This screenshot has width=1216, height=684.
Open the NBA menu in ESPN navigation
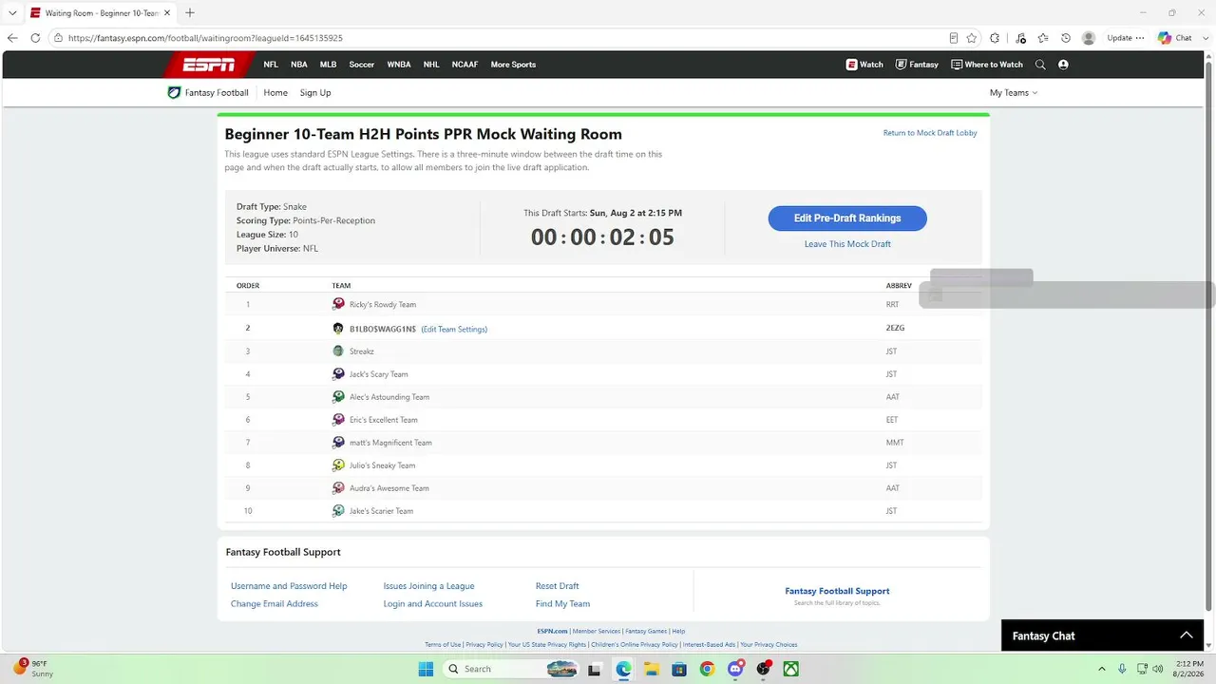(x=299, y=65)
